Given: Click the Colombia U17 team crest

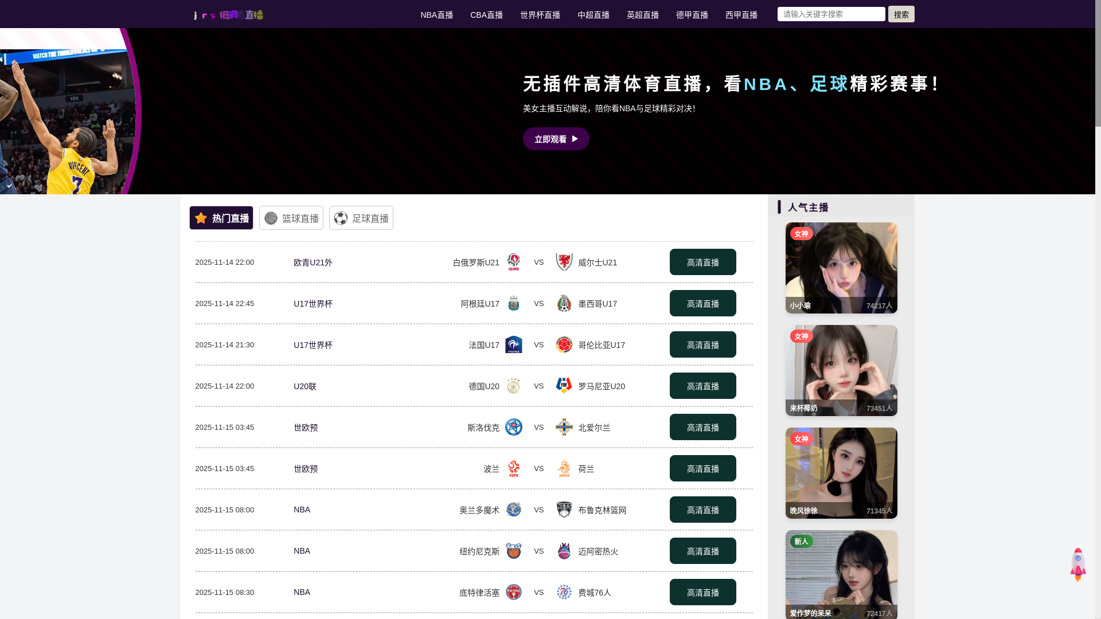Looking at the screenshot, I should tap(564, 344).
